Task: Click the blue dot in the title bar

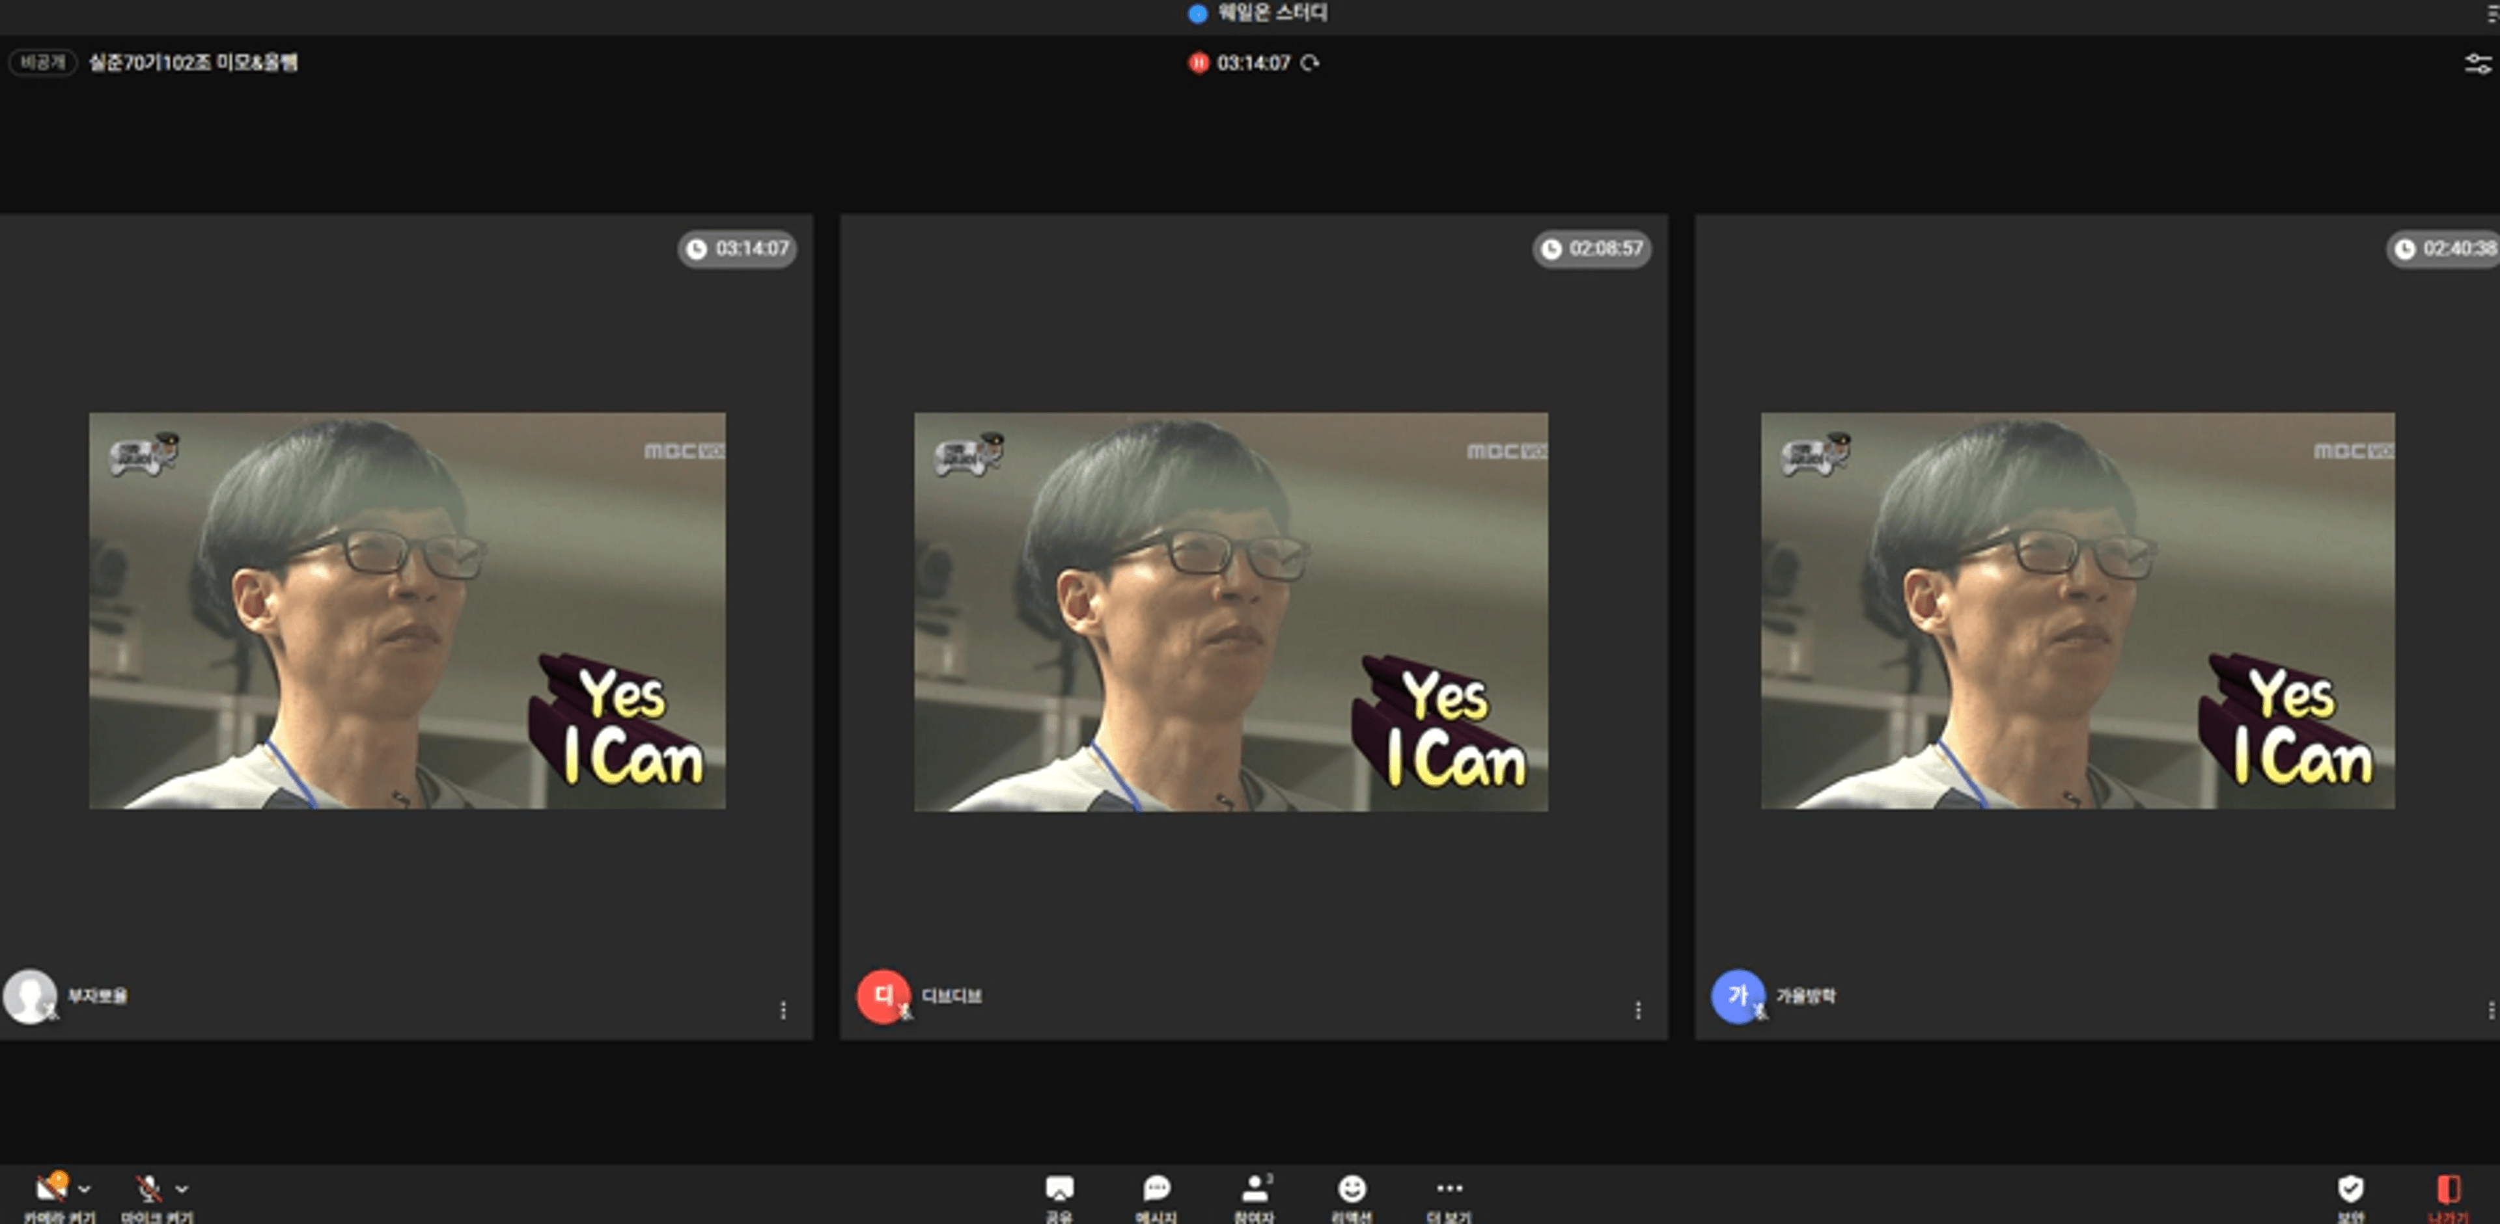Action: tap(1198, 12)
